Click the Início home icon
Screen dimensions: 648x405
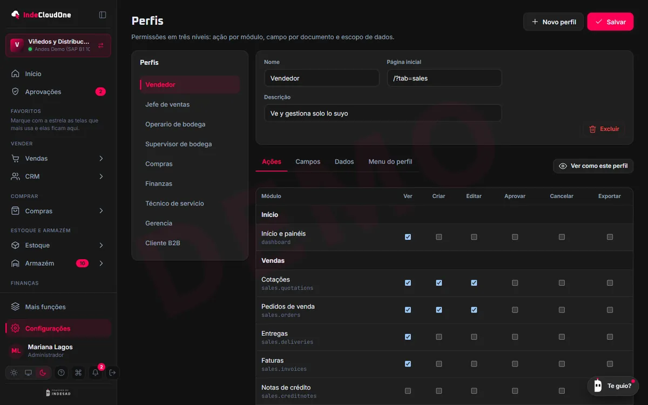(x=16, y=74)
